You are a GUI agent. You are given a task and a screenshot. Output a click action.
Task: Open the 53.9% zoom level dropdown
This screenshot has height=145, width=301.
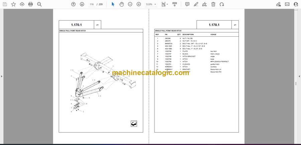coord(151,4)
